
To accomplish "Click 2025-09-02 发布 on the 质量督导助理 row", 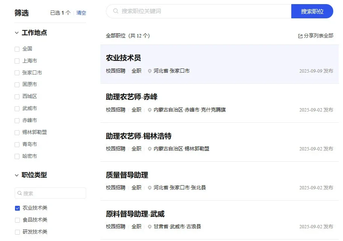I will click(x=316, y=188).
